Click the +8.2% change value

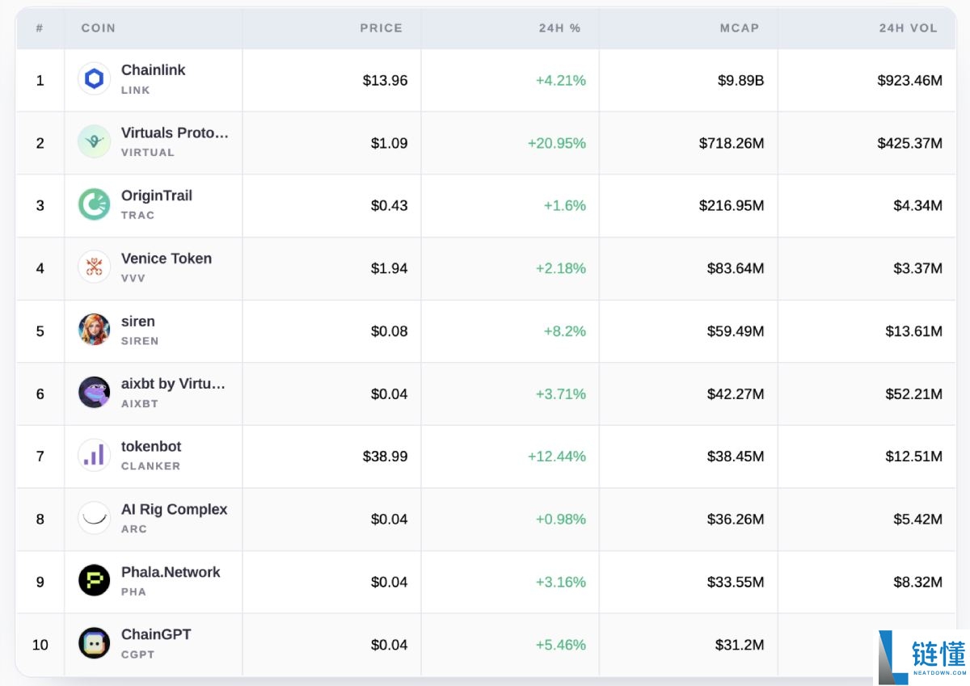click(565, 331)
